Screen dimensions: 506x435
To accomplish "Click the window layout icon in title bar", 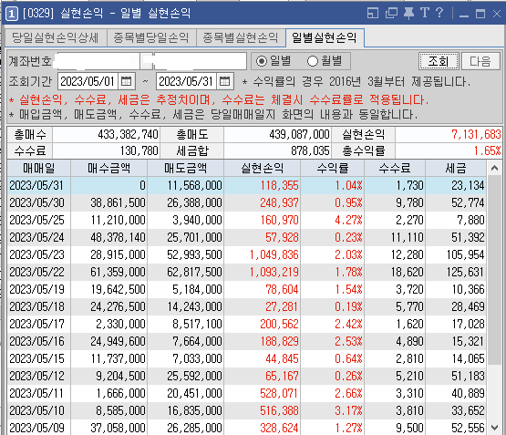I will (x=373, y=14).
